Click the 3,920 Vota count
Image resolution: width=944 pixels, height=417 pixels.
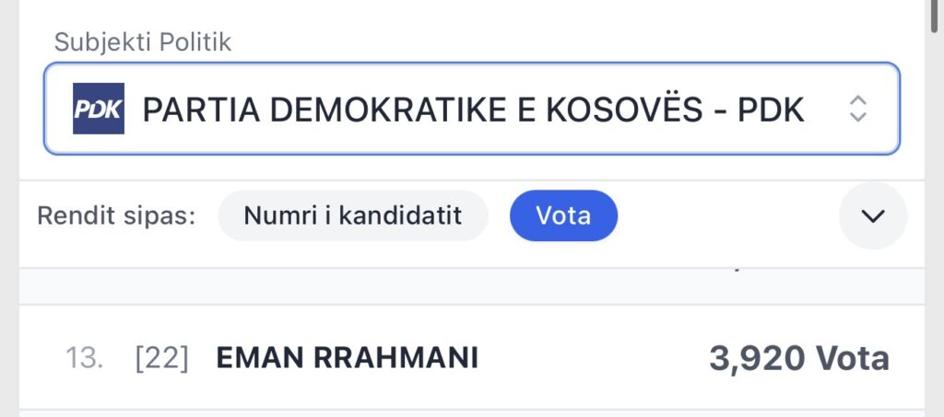(799, 358)
